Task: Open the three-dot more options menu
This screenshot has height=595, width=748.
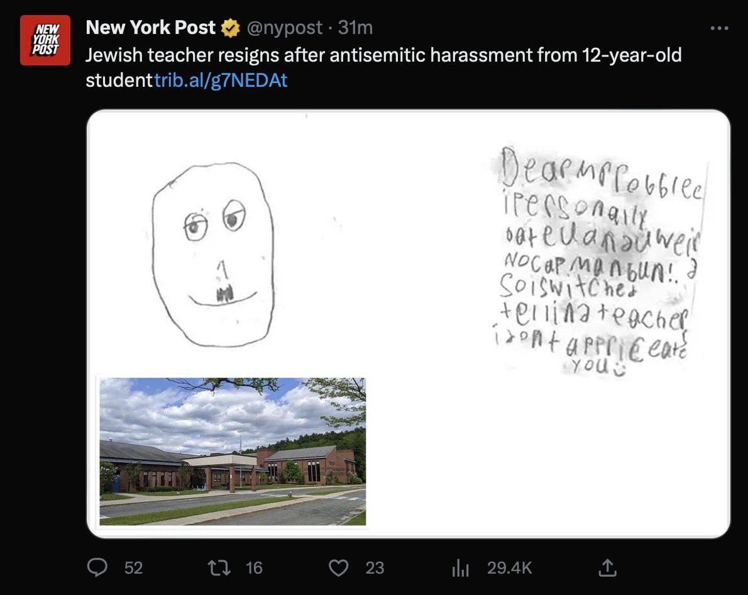Action: [x=718, y=28]
